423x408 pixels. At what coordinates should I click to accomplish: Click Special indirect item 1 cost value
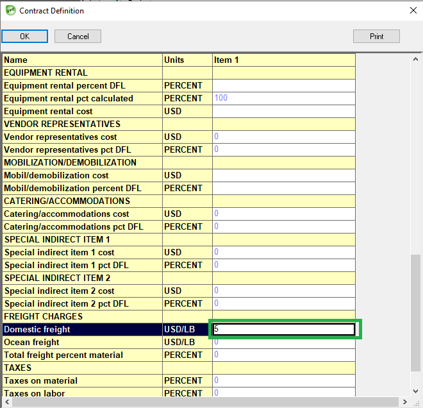284,252
